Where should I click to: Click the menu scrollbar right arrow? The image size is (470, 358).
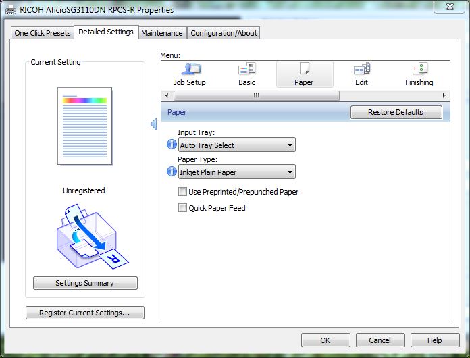(444, 96)
